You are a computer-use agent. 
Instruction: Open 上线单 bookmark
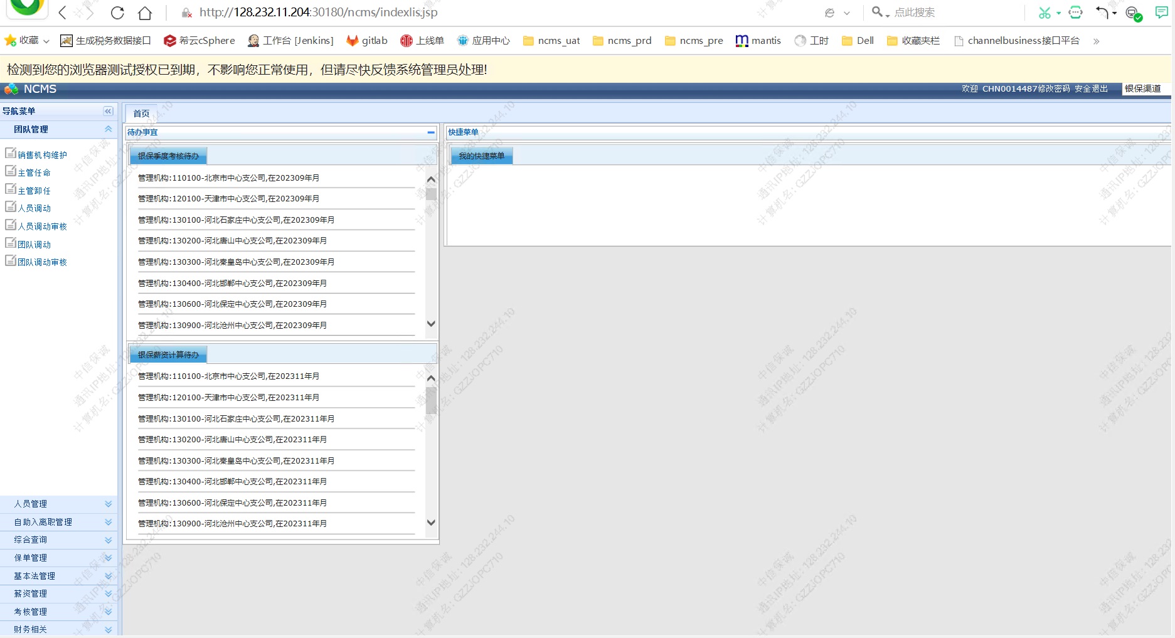[x=422, y=41]
